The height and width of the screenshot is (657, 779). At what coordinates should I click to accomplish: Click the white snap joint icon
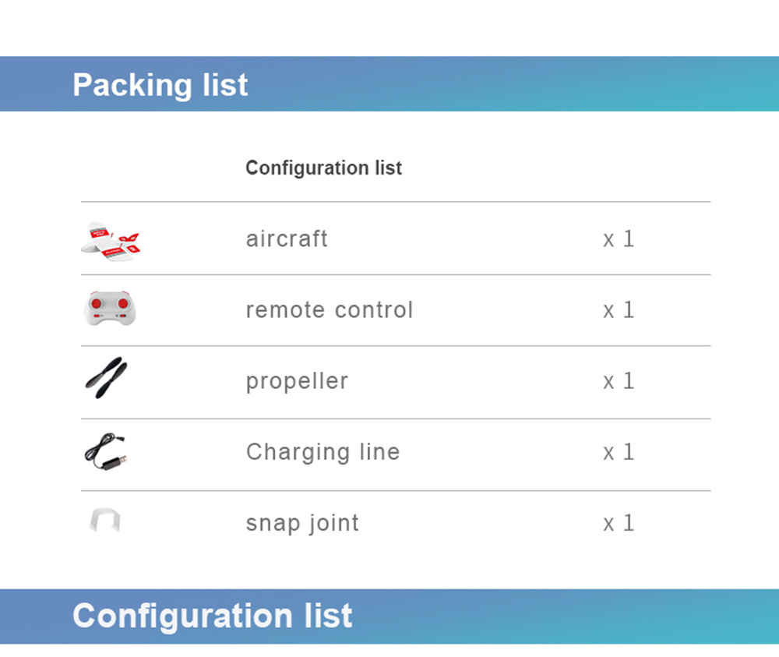(104, 521)
